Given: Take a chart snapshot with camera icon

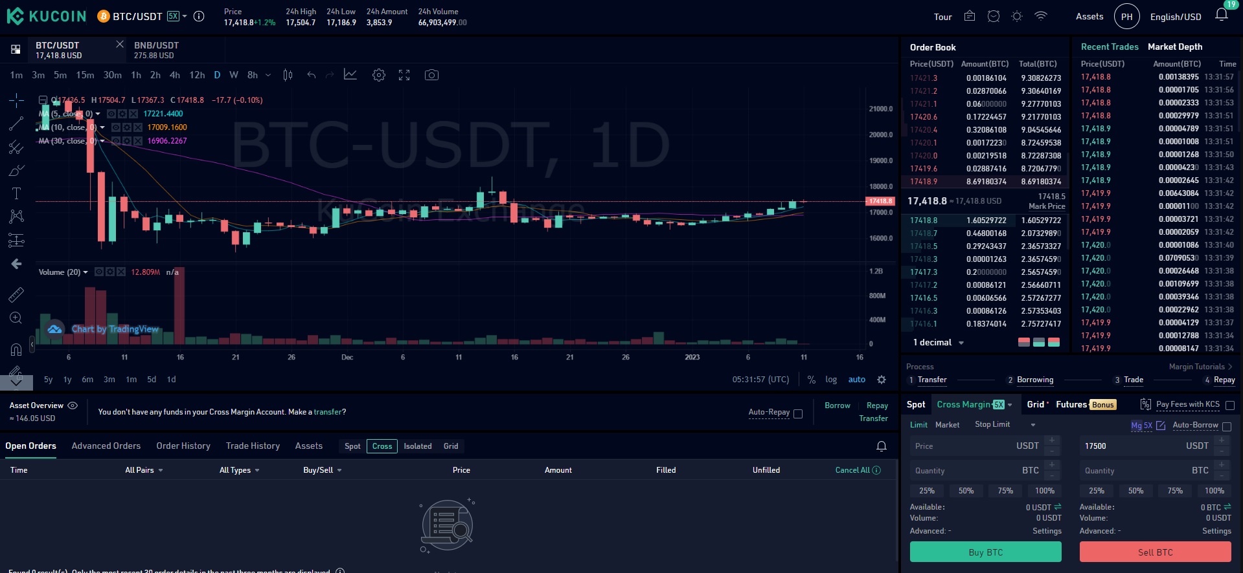Looking at the screenshot, I should pos(431,75).
